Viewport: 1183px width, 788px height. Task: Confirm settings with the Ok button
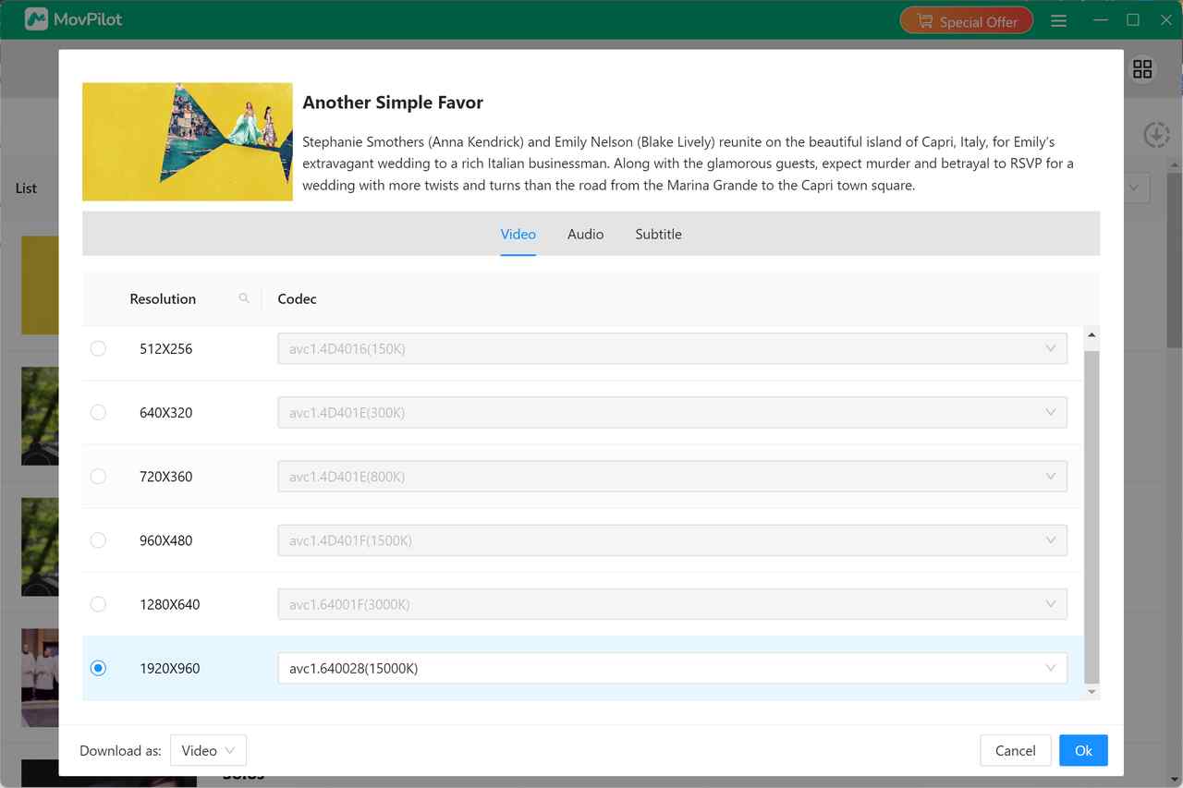(x=1083, y=750)
